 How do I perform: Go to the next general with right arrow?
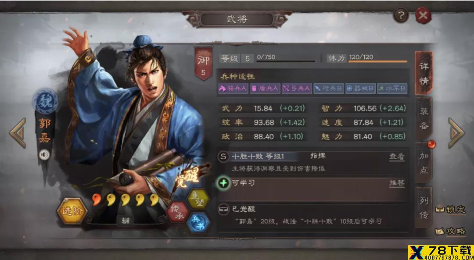[x=456, y=133]
